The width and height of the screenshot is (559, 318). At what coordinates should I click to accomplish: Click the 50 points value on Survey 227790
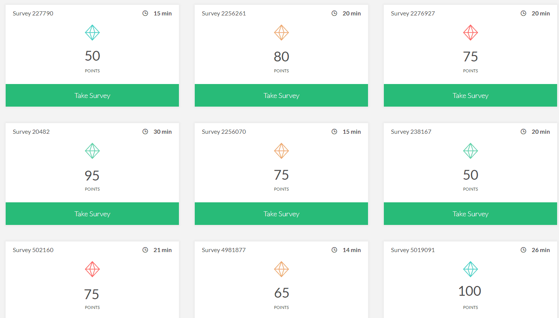click(x=92, y=56)
